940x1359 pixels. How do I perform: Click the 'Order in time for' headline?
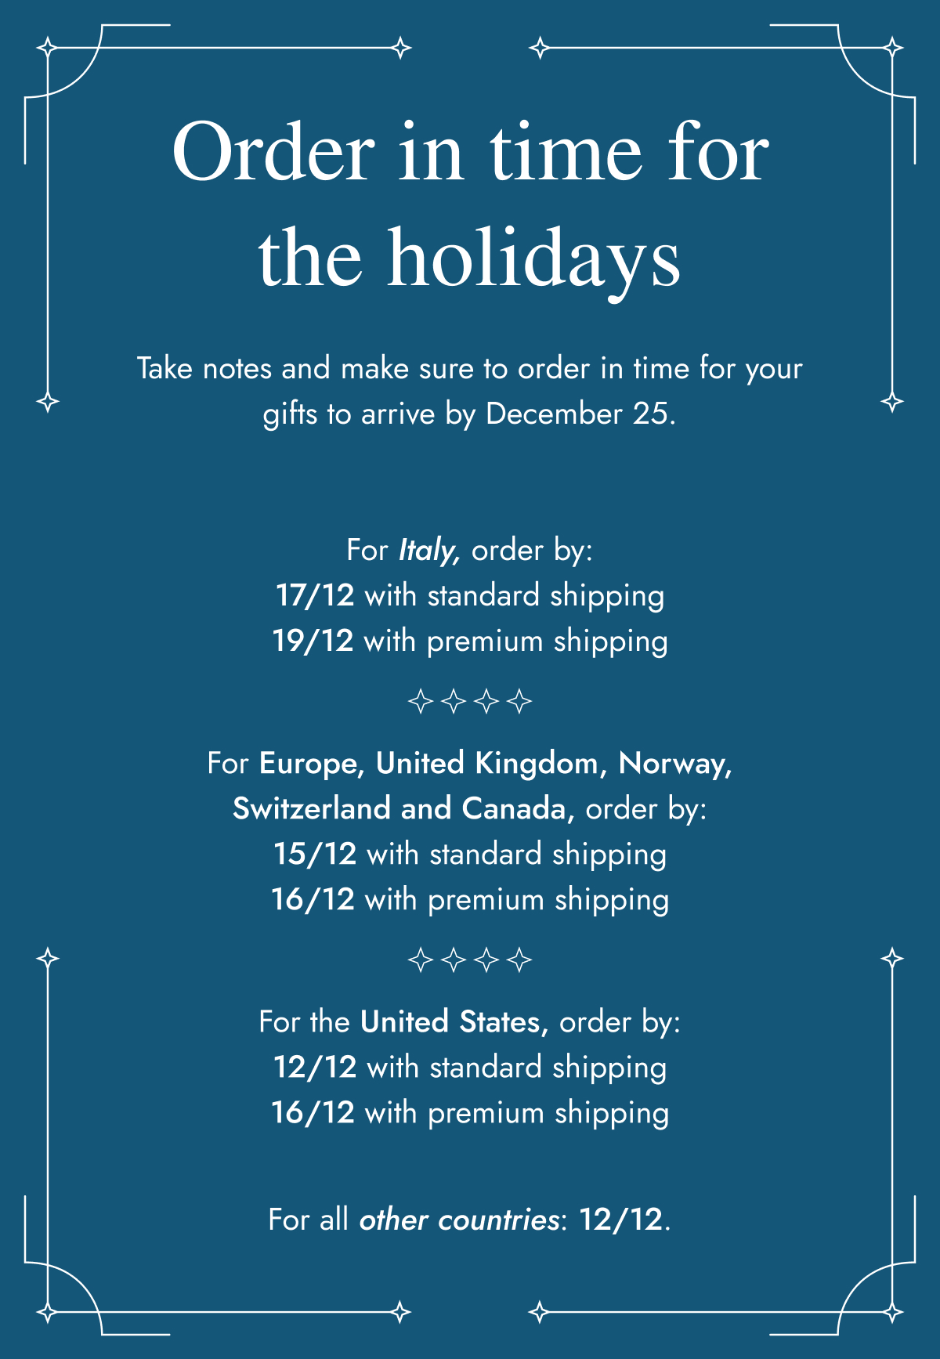click(x=470, y=152)
